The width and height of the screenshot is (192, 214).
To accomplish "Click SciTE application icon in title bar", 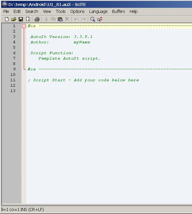I will point(5,4).
